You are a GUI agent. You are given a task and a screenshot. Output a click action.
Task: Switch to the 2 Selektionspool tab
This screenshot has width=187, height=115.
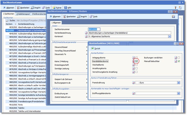pyautogui.click(x=23, y=14)
